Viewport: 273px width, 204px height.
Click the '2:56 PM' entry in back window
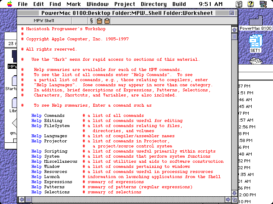click(247, 127)
